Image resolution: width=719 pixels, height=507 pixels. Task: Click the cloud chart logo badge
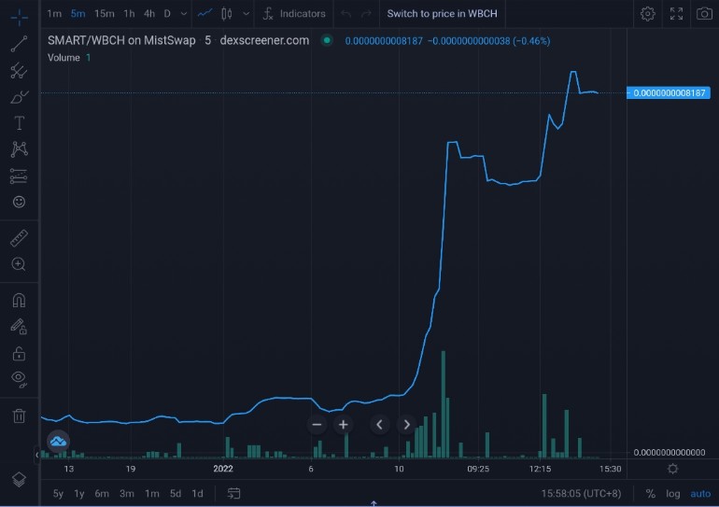(58, 442)
